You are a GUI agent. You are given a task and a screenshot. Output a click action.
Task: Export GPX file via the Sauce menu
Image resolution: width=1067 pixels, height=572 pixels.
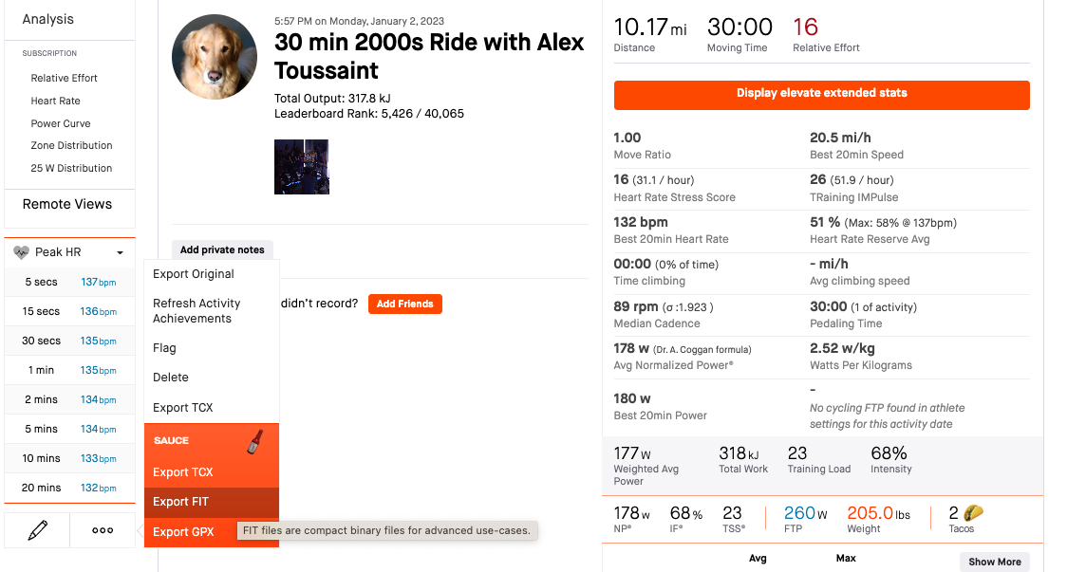point(181,530)
